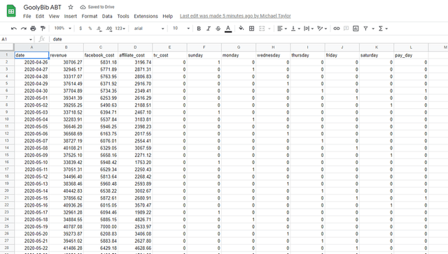Open vertical align dropdown

tap(295, 29)
